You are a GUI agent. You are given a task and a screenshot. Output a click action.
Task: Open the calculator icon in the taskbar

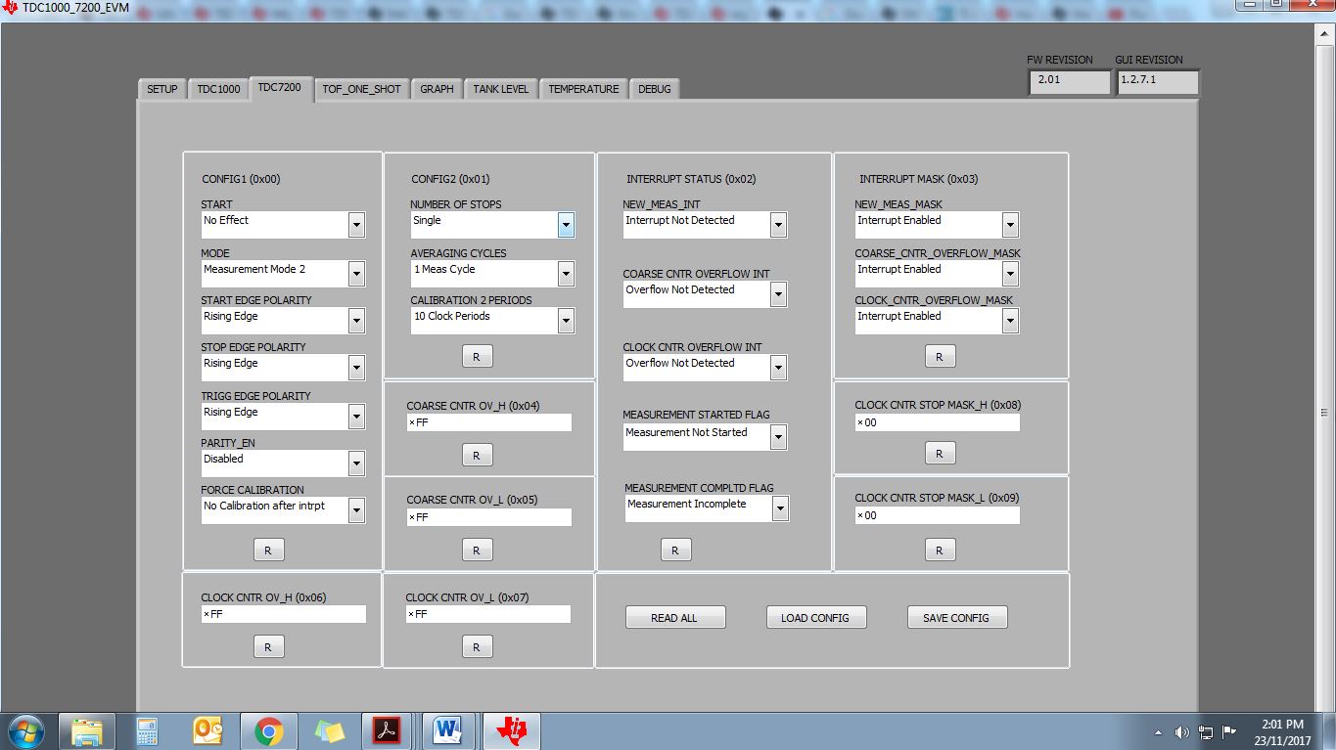(x=147, y=731)
